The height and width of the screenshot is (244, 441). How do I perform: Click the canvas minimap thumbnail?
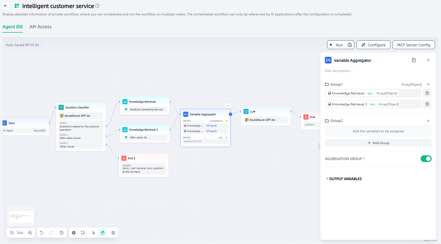click(21, 217)
